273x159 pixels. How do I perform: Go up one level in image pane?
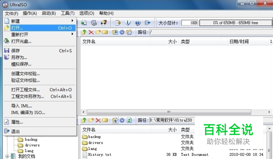tap(84, 32)
